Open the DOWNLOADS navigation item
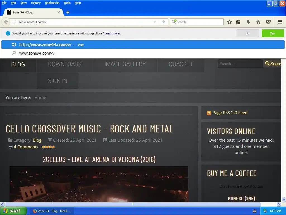The height and width of the screenshot is (215, 286). click(65, 64)
